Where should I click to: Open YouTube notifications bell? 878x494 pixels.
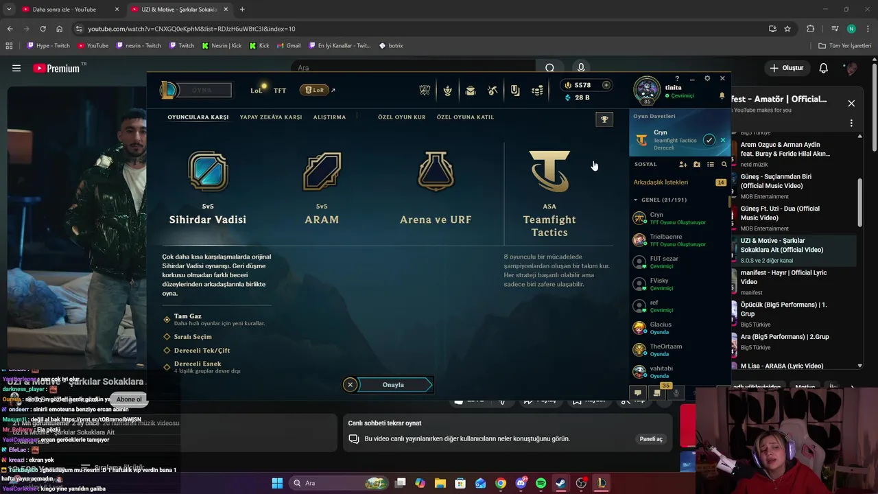point(824,68)
